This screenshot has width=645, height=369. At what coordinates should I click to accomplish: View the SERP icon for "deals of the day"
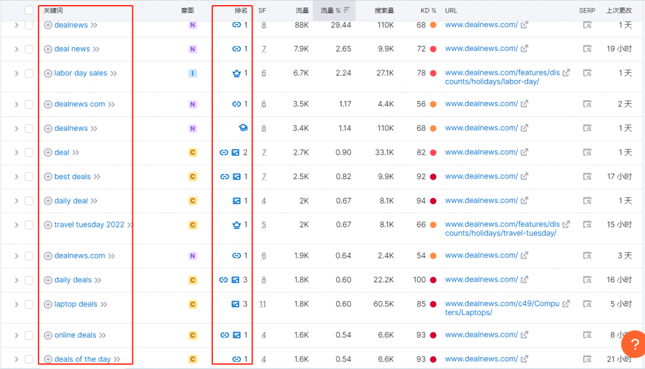click(x=587, y=359)
